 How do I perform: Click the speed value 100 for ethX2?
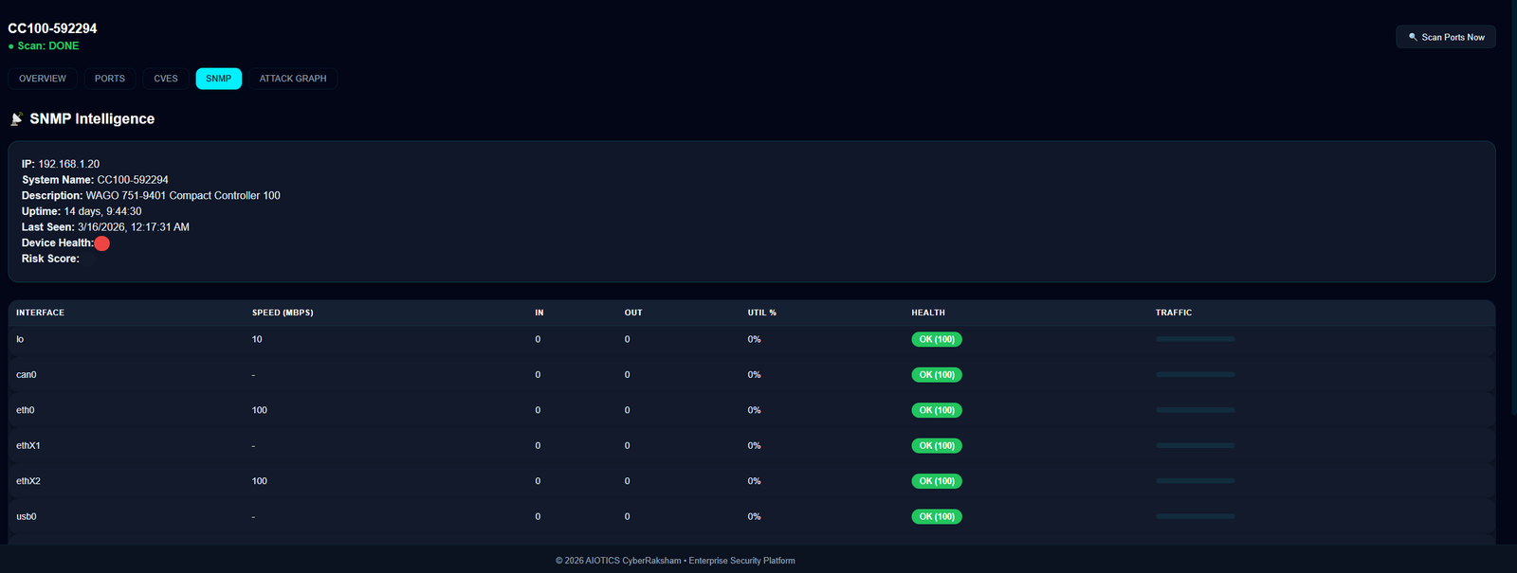click(x=260, y=481)
